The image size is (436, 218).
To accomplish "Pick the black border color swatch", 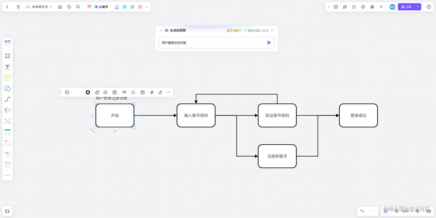I will pyautogui.click(x=88, y=92).
